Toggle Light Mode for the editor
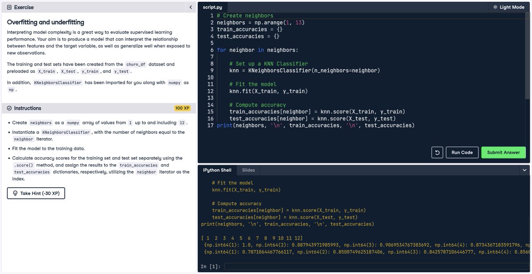 click(x=508, y=7)
